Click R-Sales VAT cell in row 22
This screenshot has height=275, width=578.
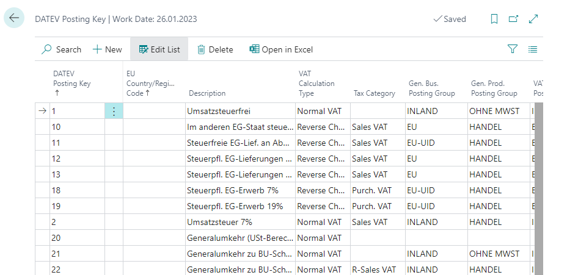pyautogui.click(x=378, y=269)
